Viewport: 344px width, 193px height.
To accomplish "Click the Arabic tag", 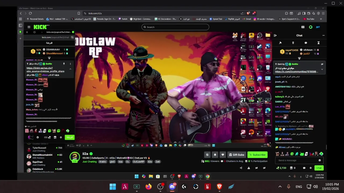I will click(x=103, y=162).
